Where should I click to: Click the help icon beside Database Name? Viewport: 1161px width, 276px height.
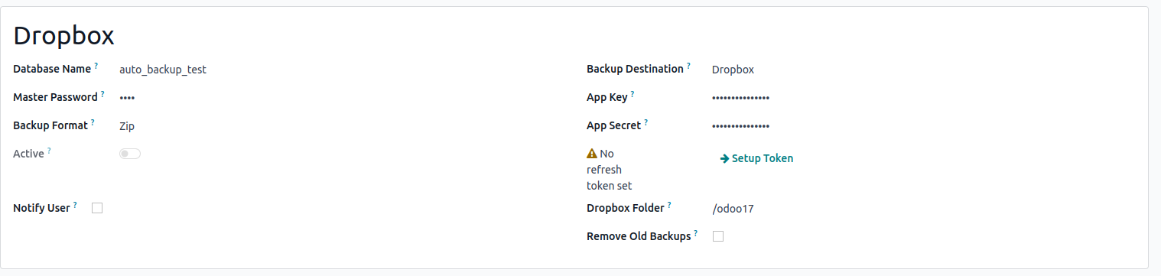pyautogui.click(x=96, y=67)
